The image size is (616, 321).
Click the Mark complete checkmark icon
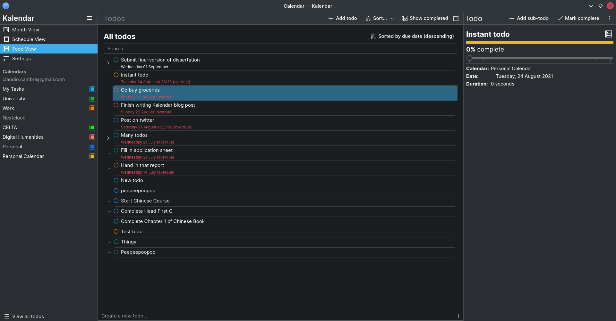[560, 18]
